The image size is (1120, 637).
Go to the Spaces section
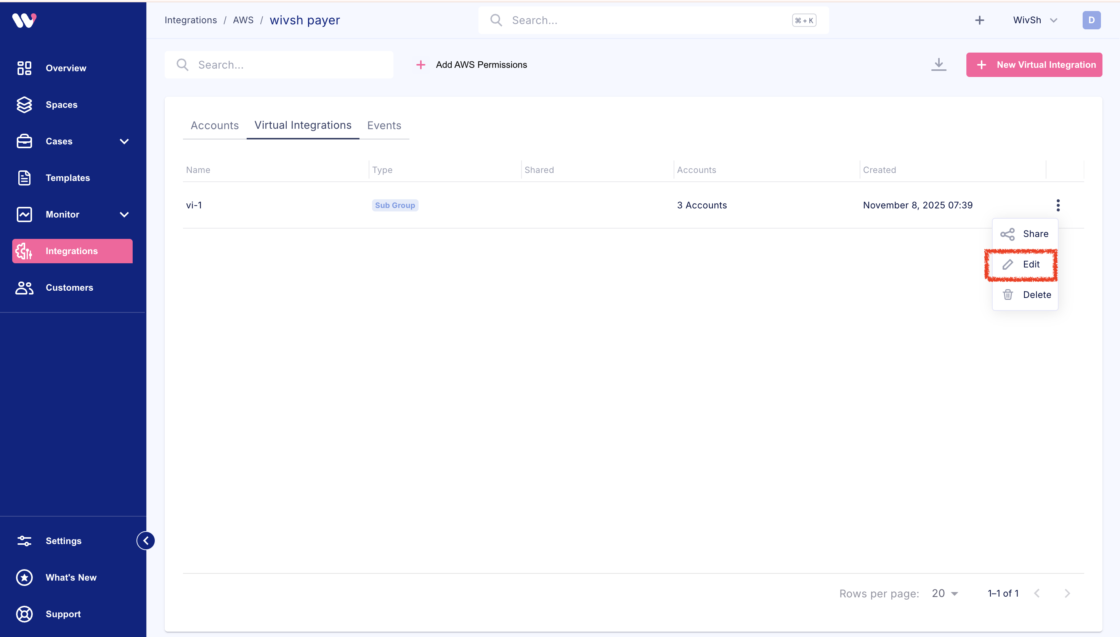click(61, 104)
